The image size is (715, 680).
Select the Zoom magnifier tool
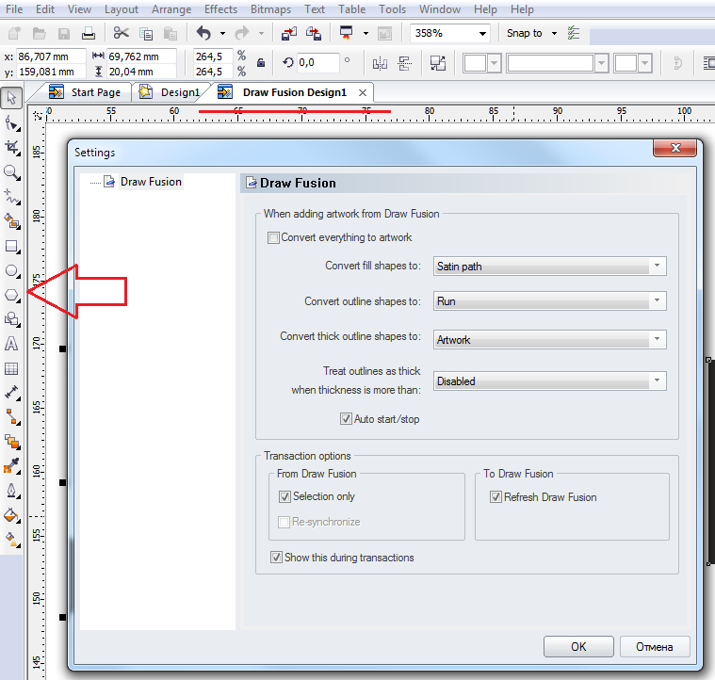point(12,172)
